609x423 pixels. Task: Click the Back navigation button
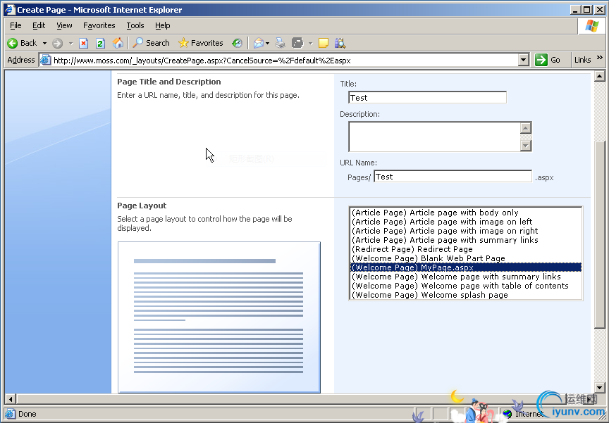tap(22, 43)
